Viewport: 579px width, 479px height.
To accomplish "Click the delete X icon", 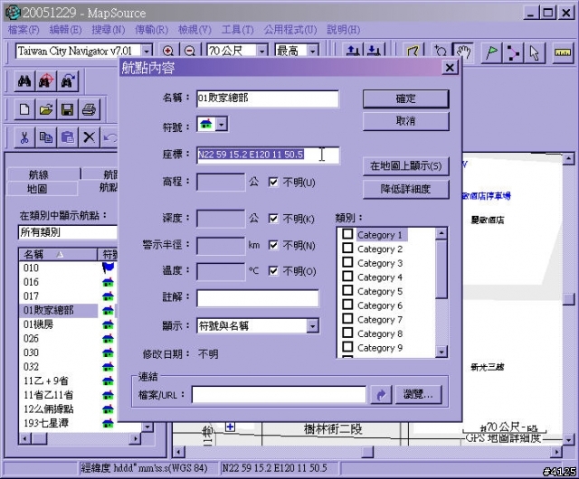I will (89, 137).
